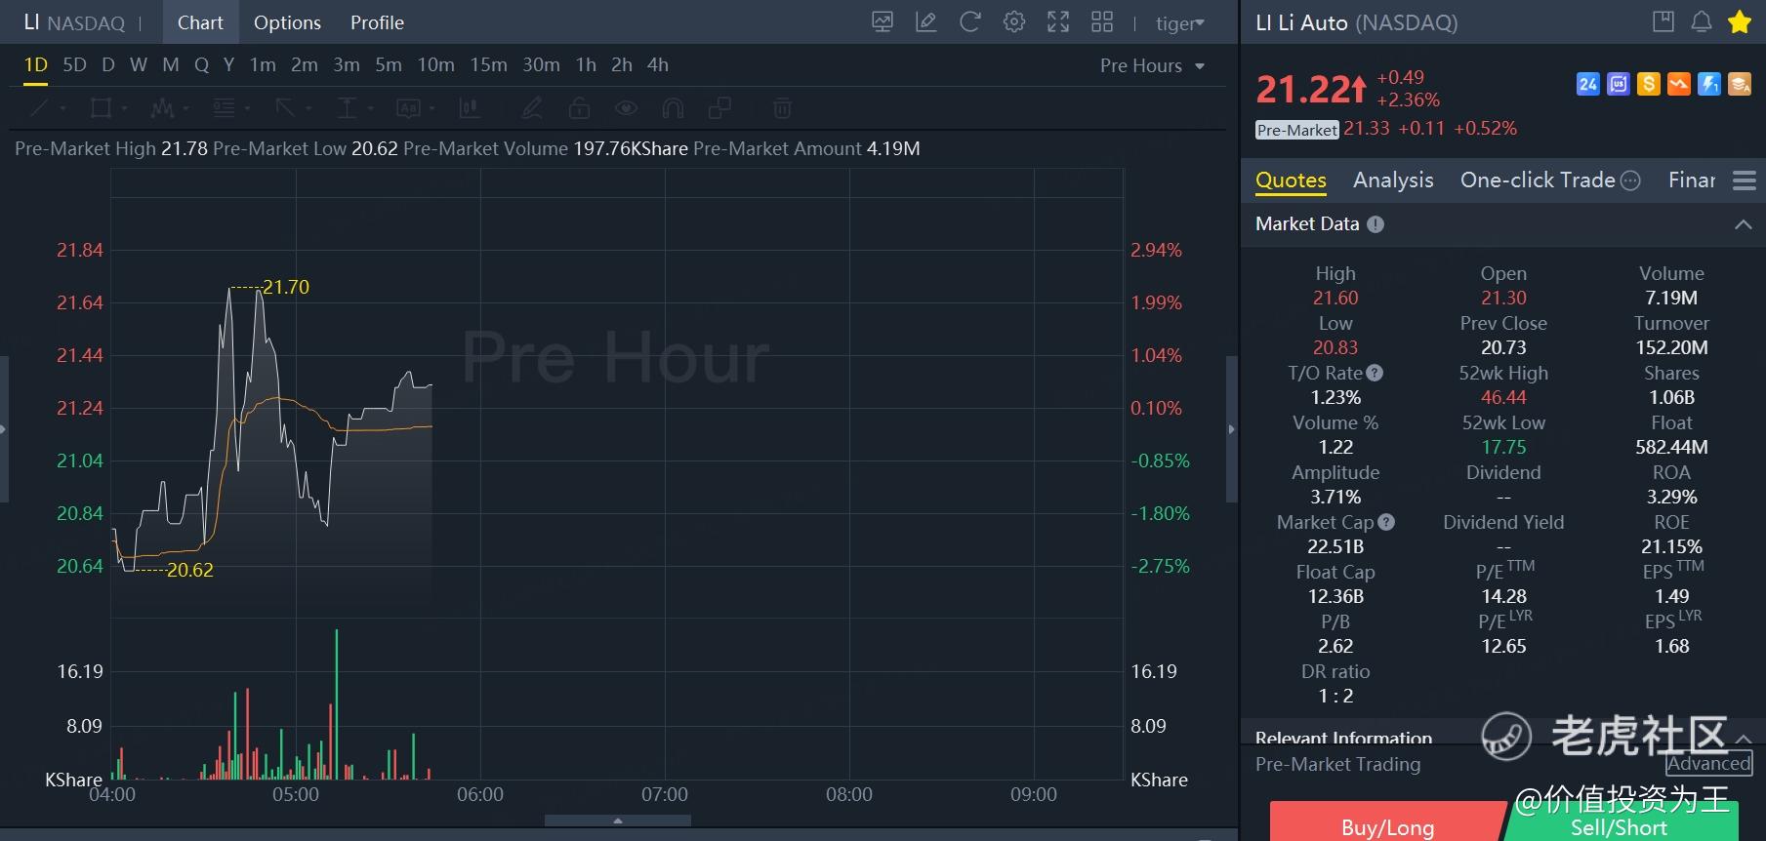Image resolution: width=1766 pixels, height=841 pixels.
Task: Click the overlapping squares drawing icon
Action: point(719,107)
